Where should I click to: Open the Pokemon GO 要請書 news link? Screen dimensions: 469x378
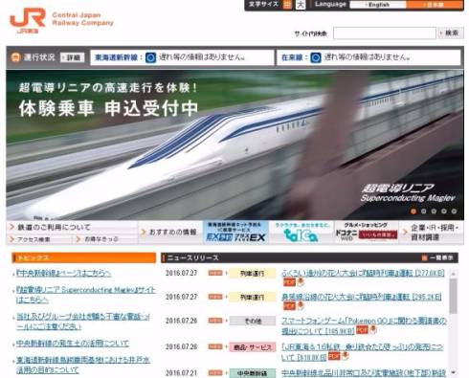pos(364,325)
